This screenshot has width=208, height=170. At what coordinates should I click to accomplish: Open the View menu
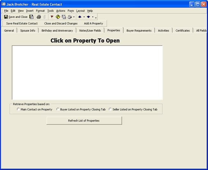[x=21, y=11]
